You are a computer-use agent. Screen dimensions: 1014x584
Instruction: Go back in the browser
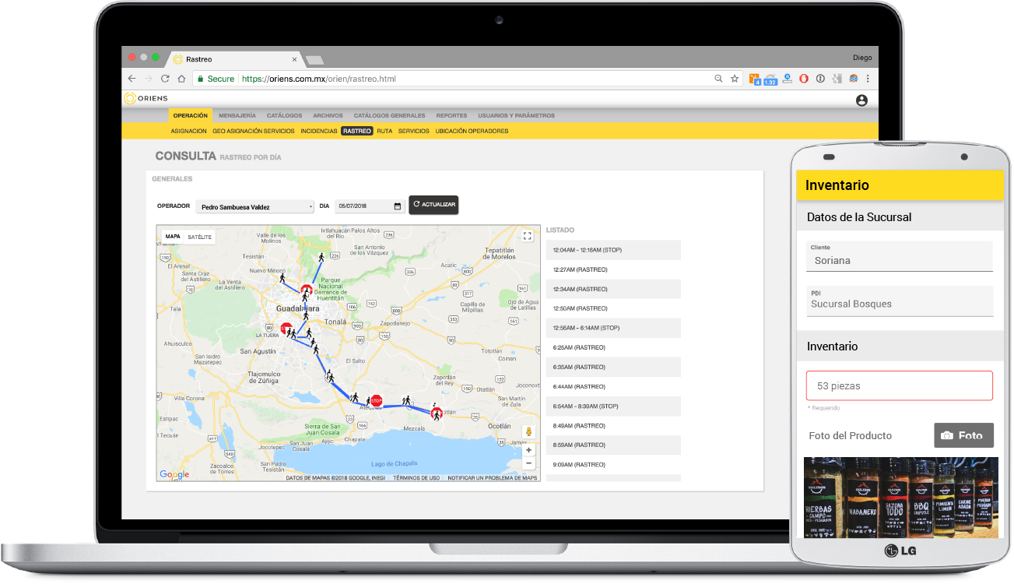(x=132, y=79)
